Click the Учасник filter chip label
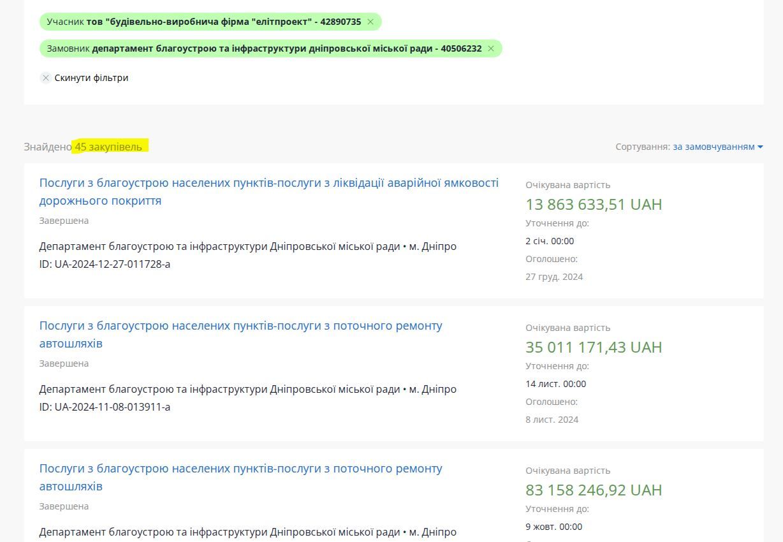The width and height of the screenshot is (783, 542). pyautogui.click(x=203, y=22)
